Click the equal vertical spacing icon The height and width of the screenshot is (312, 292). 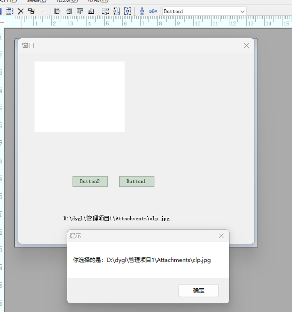(142, 11)
